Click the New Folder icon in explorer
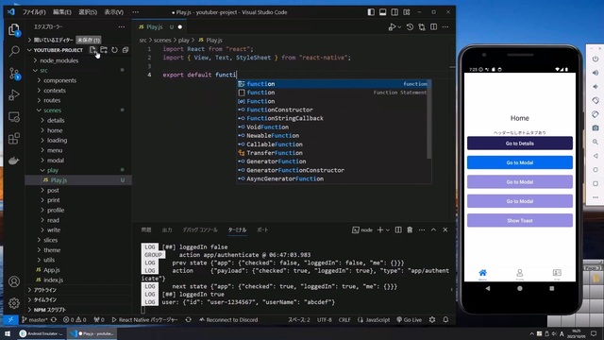This screenshot has height=340, width=604. click(104, 50)
